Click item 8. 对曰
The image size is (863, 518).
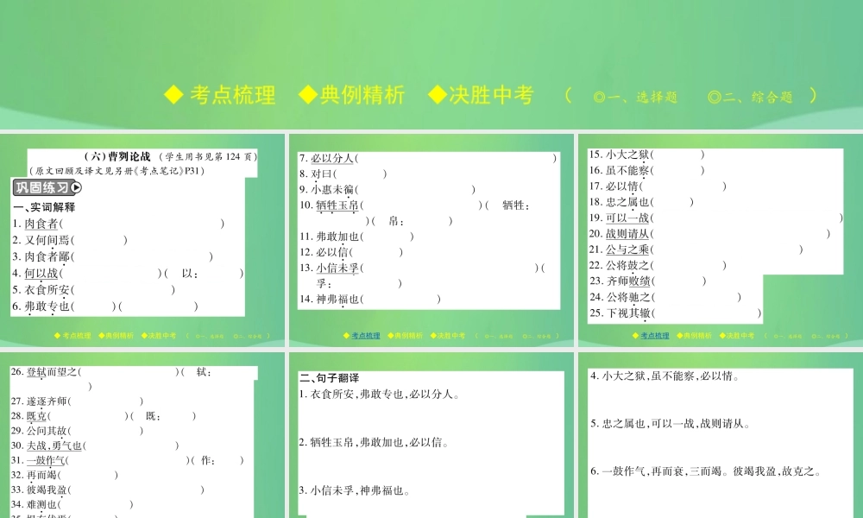pos(317,174)
